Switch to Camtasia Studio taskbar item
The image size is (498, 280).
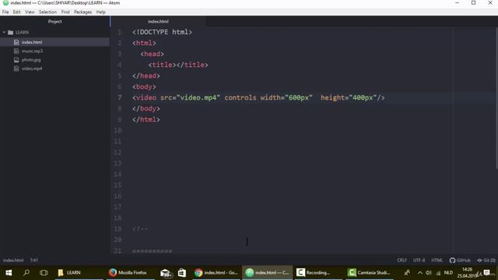click(370, 273)
